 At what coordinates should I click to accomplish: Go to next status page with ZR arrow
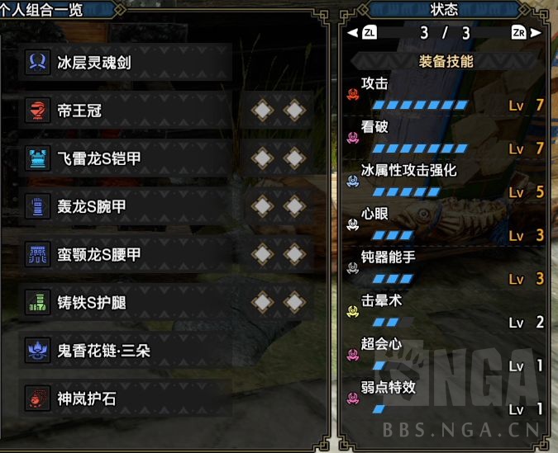click(527, 33)
